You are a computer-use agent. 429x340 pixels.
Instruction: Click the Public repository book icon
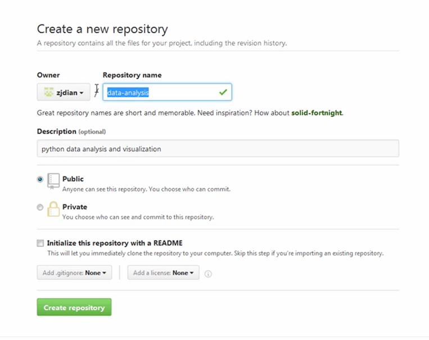point(53,181)
